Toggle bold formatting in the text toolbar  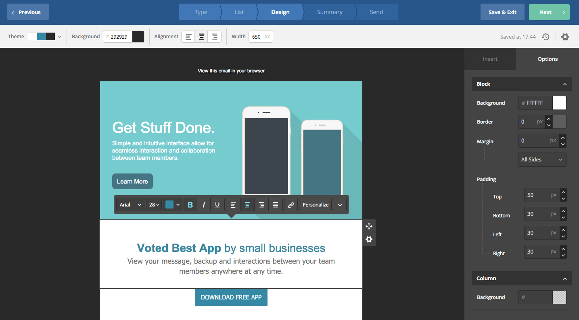(190, 204)
